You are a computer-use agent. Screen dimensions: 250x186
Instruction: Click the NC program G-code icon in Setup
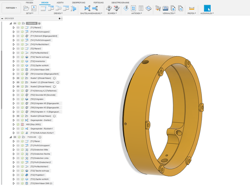34,8
